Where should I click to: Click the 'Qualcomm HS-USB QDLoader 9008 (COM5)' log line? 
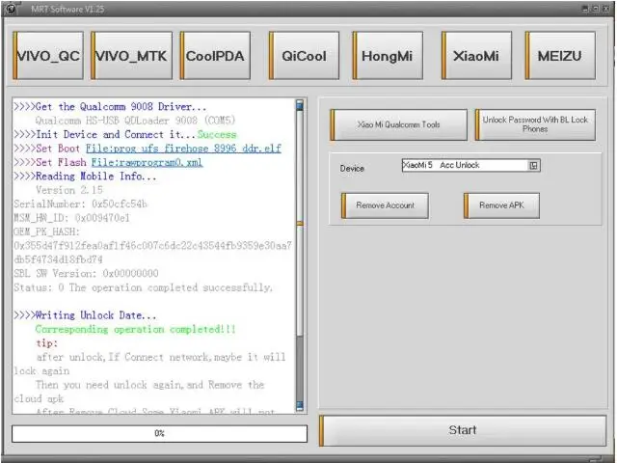click(135, 121)
